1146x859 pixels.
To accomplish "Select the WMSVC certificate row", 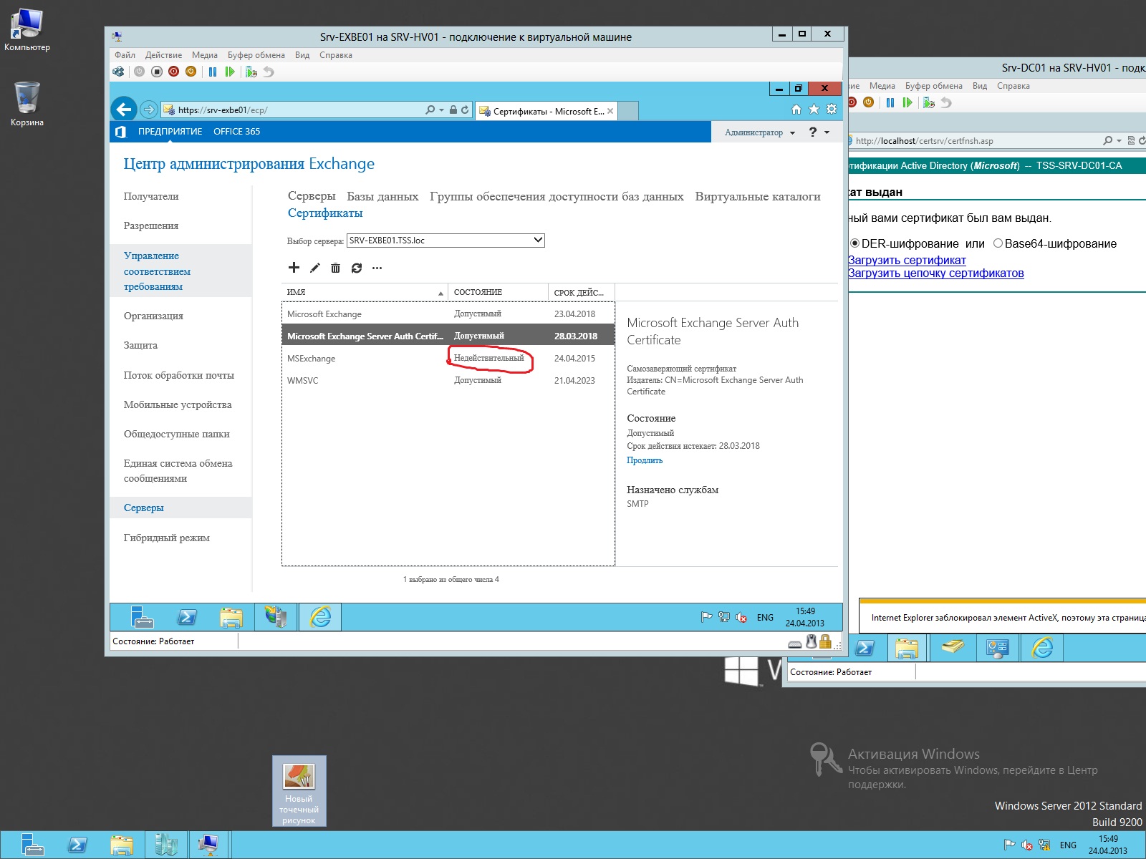I will 448,380.
